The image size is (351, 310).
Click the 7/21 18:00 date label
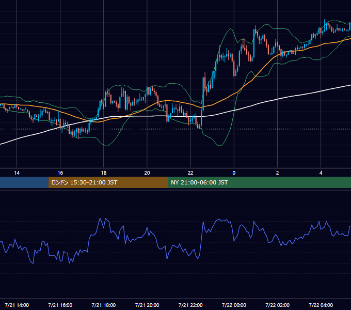pos(104,305)
